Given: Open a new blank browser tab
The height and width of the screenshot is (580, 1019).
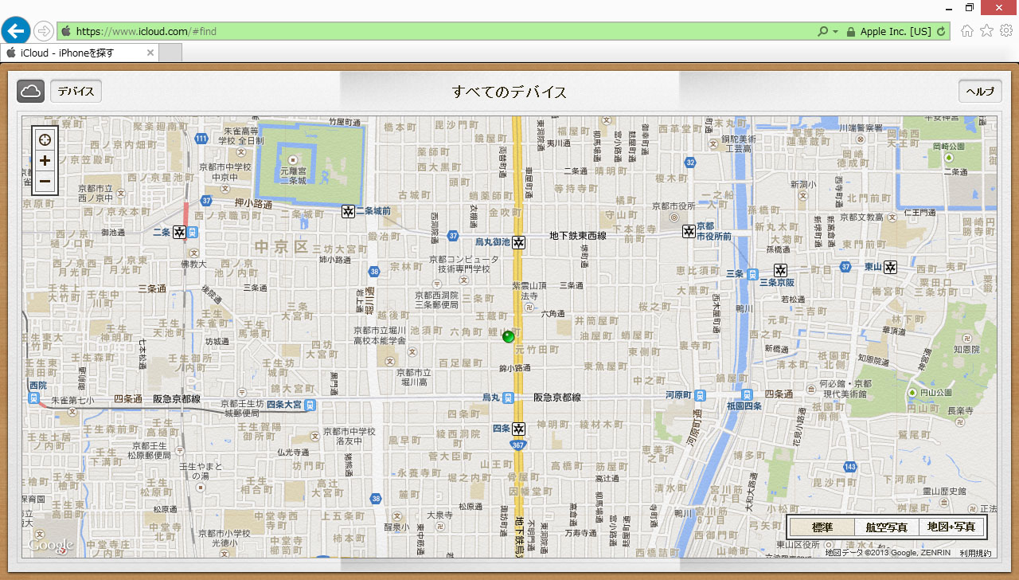Looking at the screenshot, I should click(171, 53).
